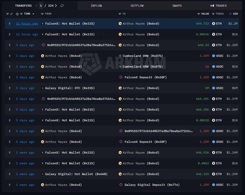
Task: Go to previous transfers page
Action: [x=36, y=6]
